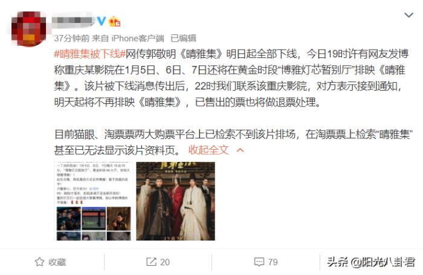423x275 pixels.
Task: Click the 37分钟前 timestamp
Action: pos(72,38)
